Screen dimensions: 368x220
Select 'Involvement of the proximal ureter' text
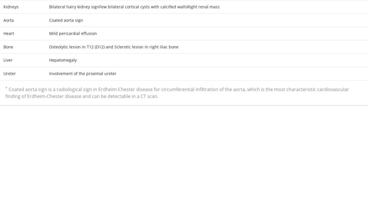tap(82, 74)
